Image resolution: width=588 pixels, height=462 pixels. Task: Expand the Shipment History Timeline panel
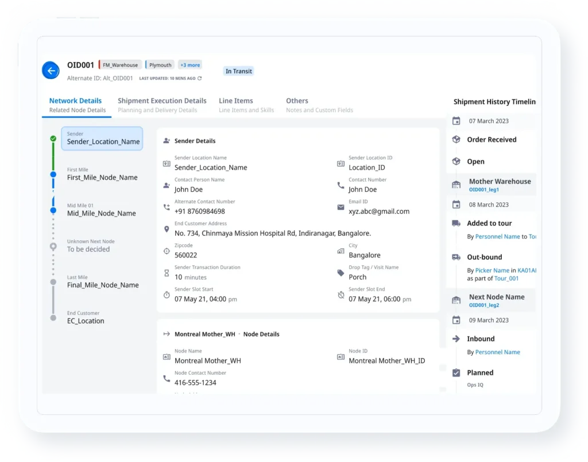[494, 102]
